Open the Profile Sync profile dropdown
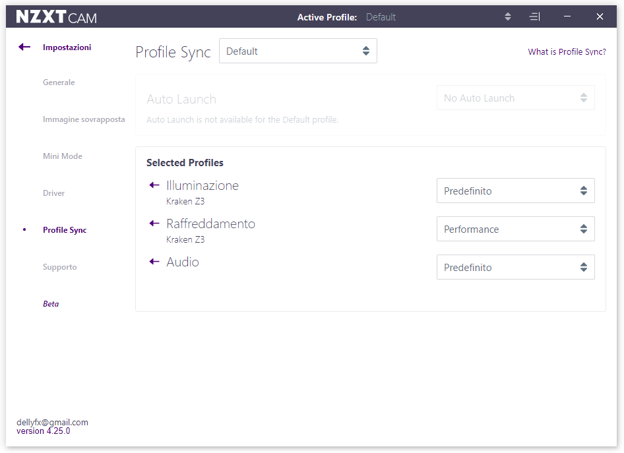 tap(298, 51)
